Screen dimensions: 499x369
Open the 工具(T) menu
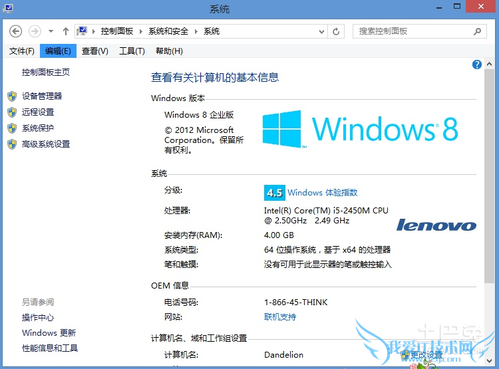click(x=132, y=51)
